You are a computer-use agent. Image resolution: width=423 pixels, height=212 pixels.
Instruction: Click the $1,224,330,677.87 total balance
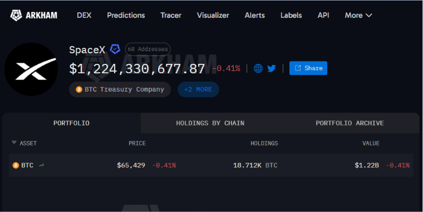tap(137, 69)
